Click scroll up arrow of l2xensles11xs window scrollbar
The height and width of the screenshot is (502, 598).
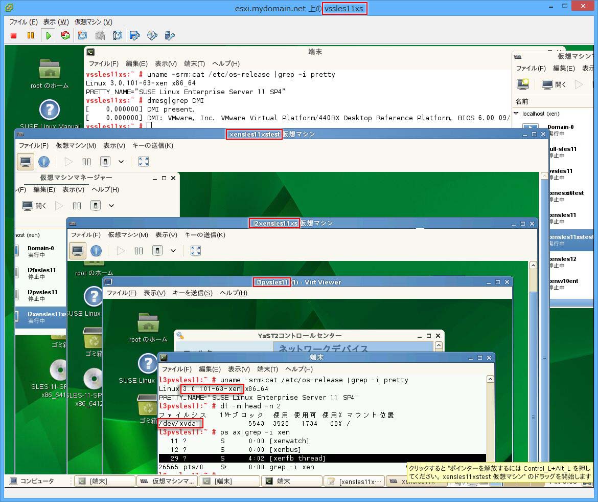point(533,265)
